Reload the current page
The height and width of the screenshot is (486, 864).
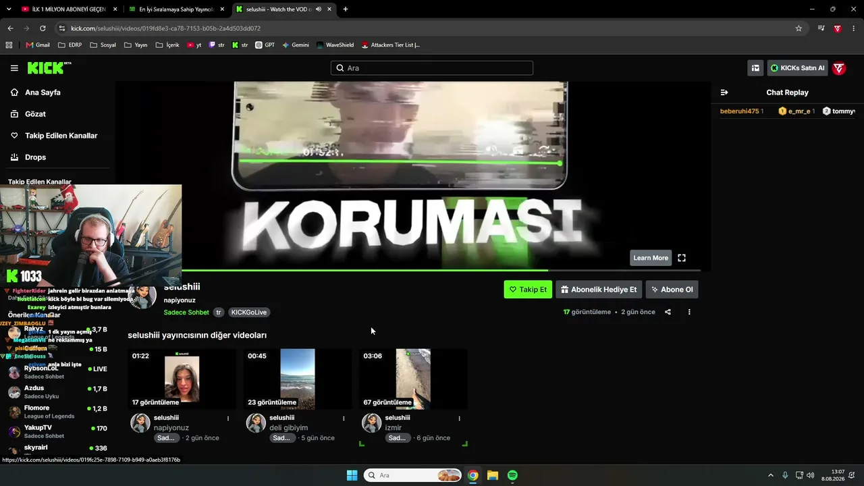[x=43, y=28]
